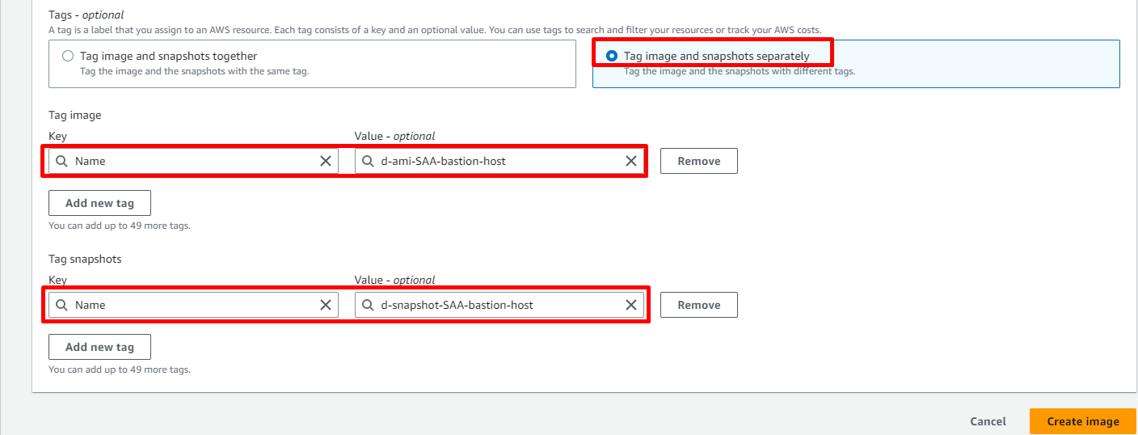Click search icon in Tag image Key field
This screenshot has height=435, width=1138.
[x=61, y=161]
